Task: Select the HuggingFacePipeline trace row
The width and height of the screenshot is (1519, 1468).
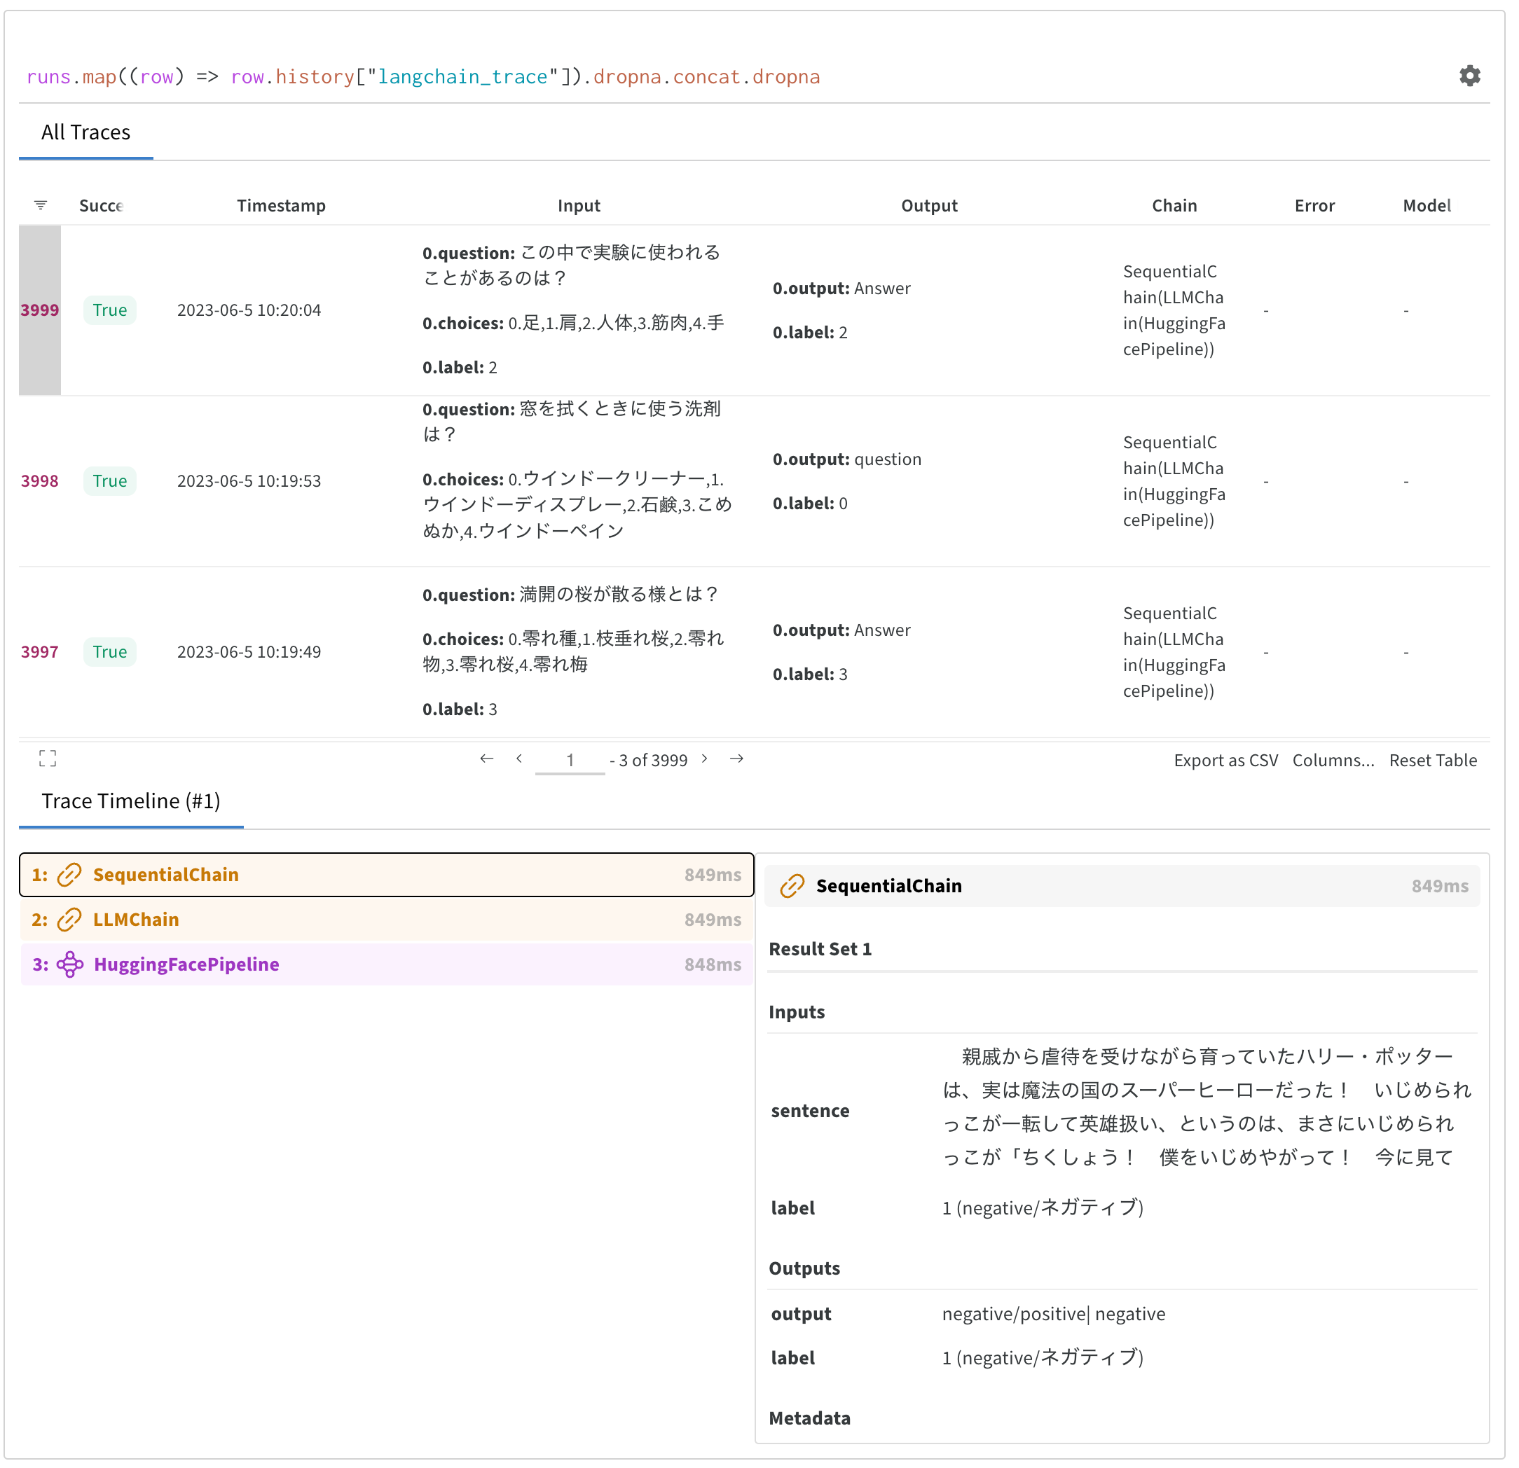Action: tap(386, 964)
